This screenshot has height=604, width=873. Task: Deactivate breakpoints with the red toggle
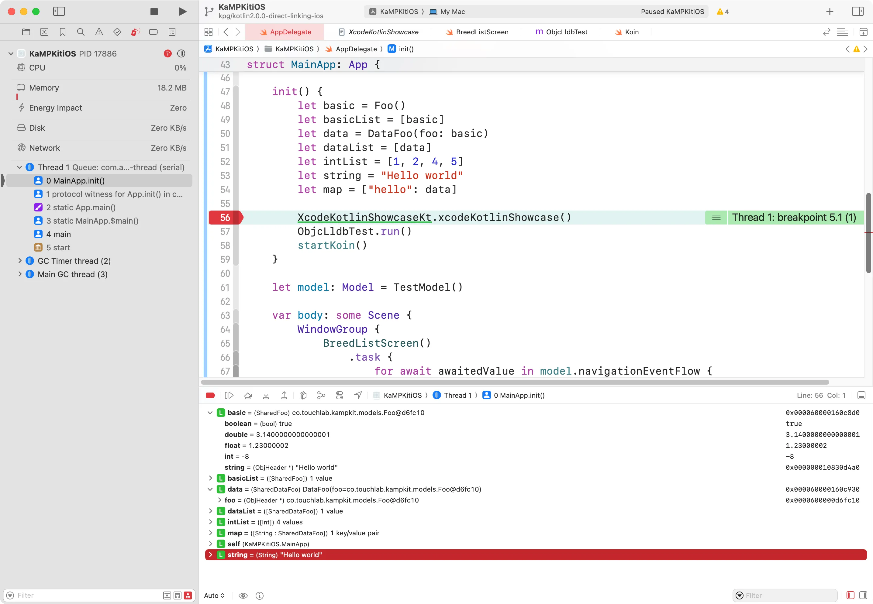[210, 395]
